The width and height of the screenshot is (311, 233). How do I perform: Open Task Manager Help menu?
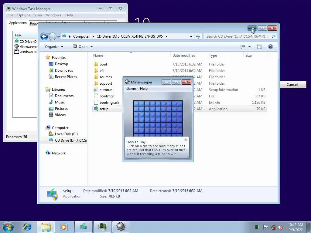[69, 15]
